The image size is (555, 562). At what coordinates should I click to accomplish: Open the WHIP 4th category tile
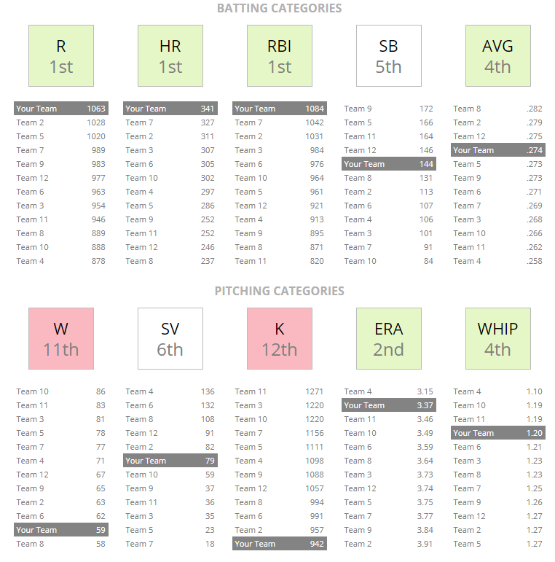(x=498, y=339)
